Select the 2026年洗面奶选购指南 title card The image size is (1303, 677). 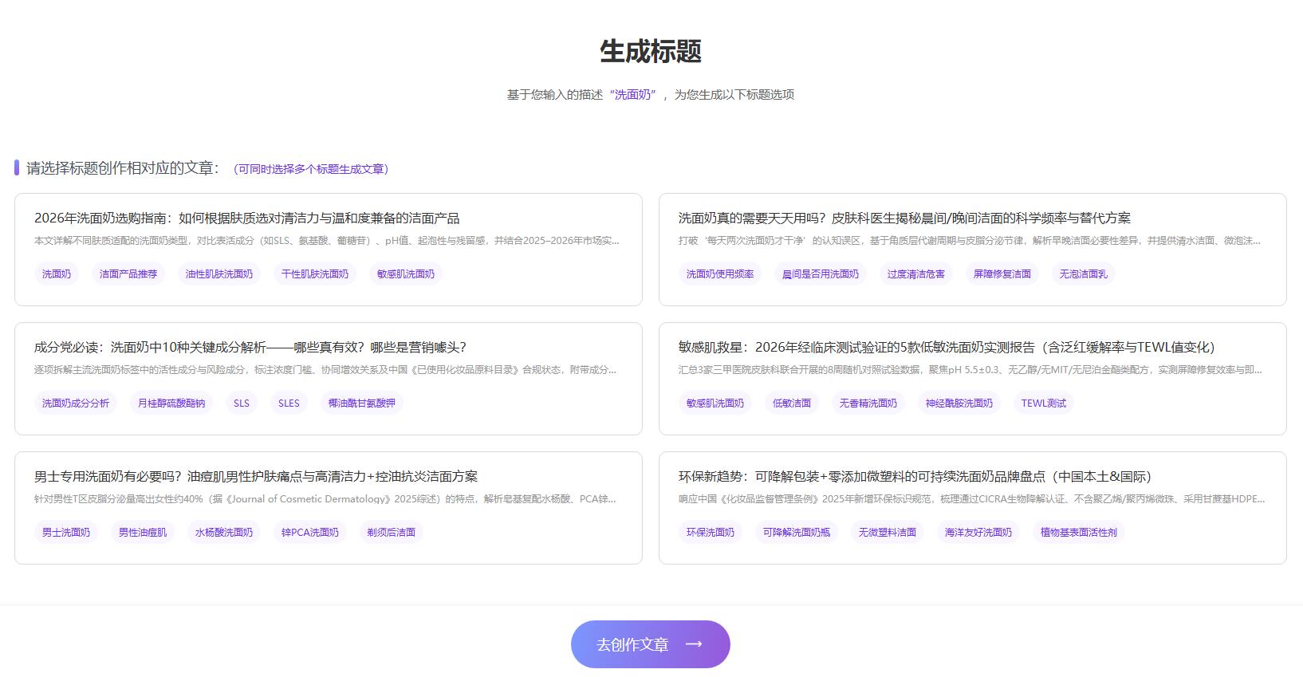pyautogui.click(x=329, y=250)
